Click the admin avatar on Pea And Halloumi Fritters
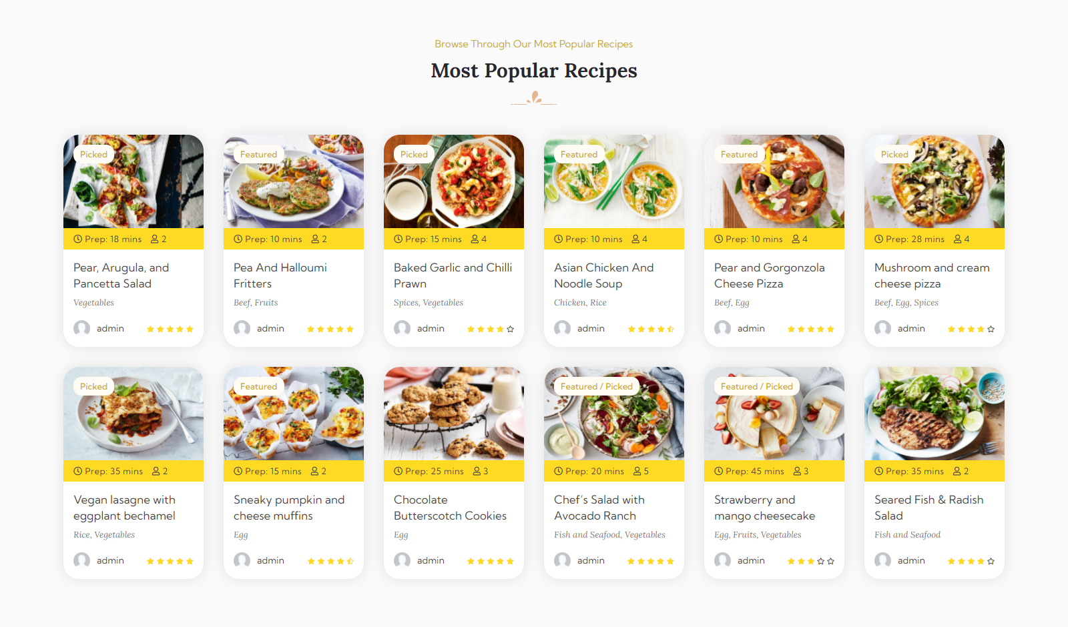This screenshot has height=627, width=1068. point(242,328)
